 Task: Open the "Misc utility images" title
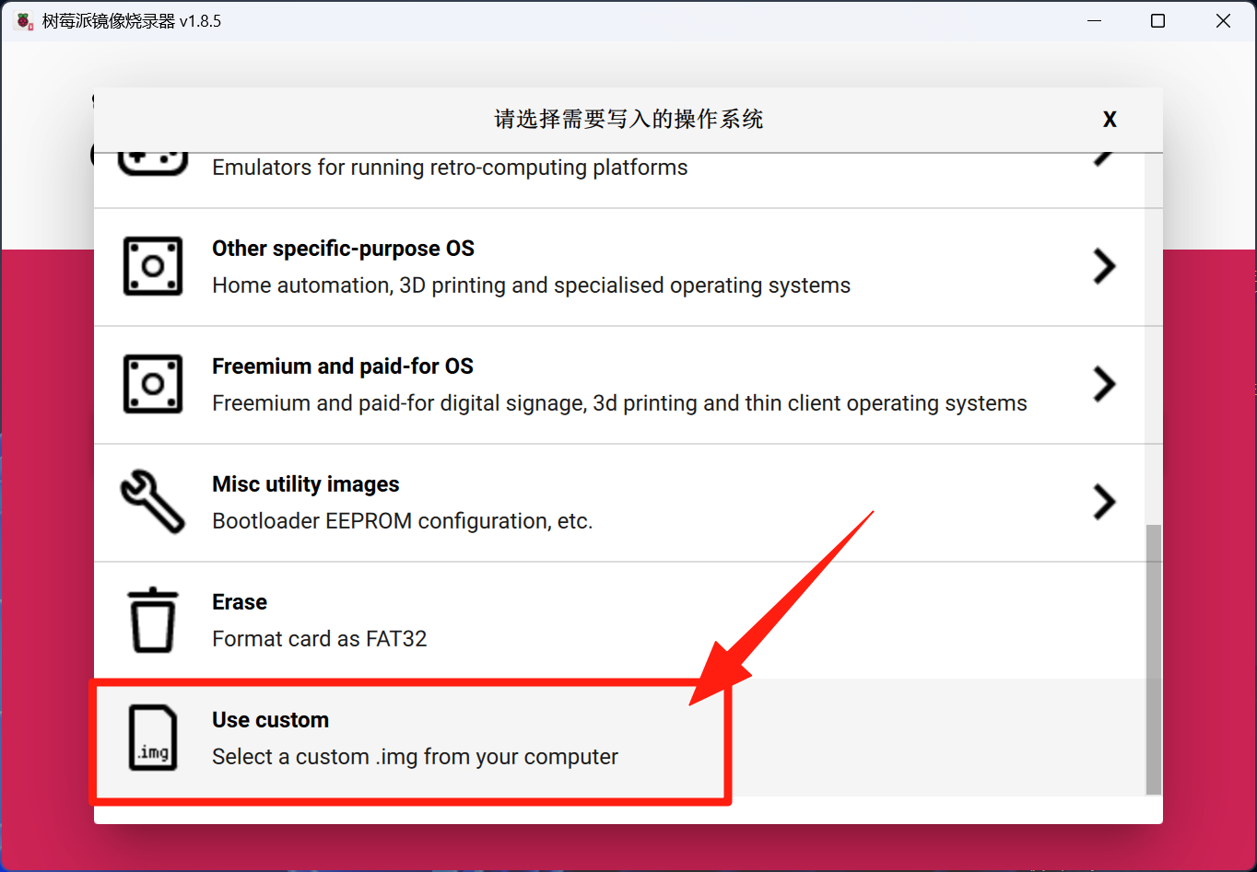tap(306, 484)
